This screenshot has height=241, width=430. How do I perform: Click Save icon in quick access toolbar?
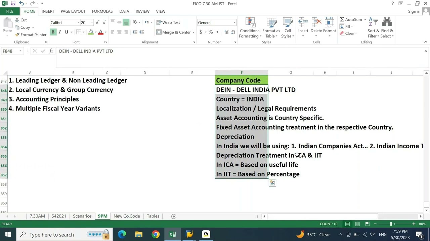tap(13, 4)
